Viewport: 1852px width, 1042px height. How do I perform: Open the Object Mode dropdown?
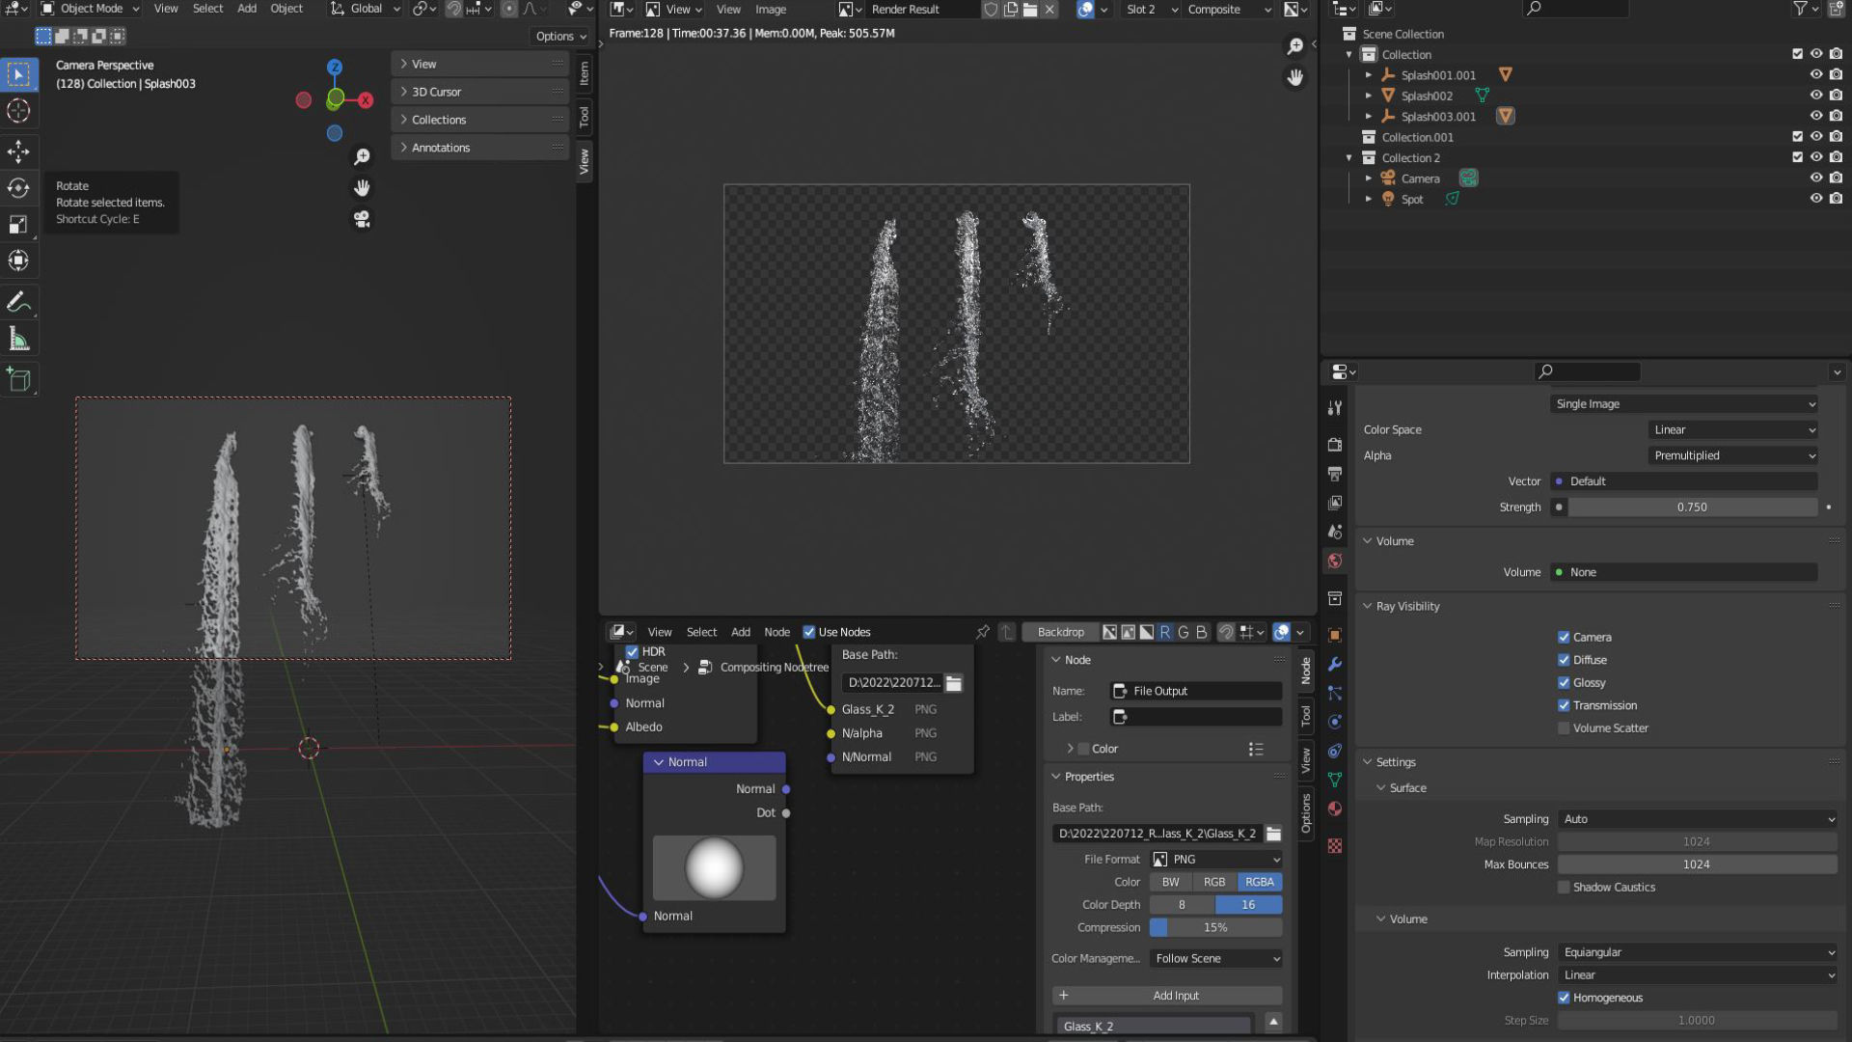91,9
